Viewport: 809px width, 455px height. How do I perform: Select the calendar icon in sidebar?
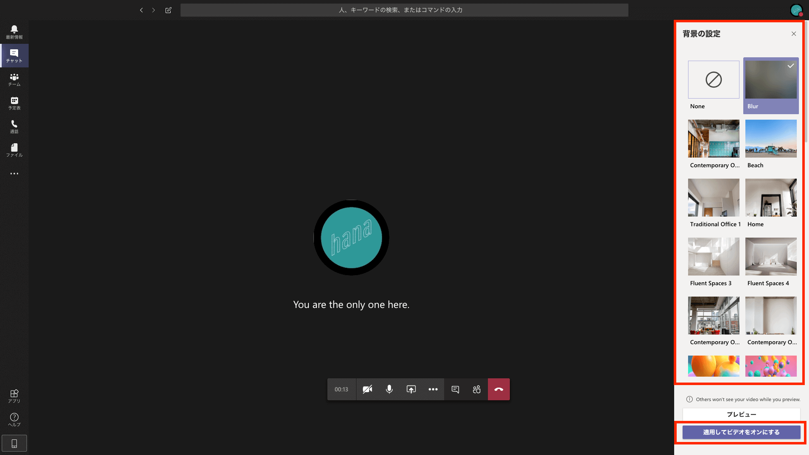pos(14,103)
